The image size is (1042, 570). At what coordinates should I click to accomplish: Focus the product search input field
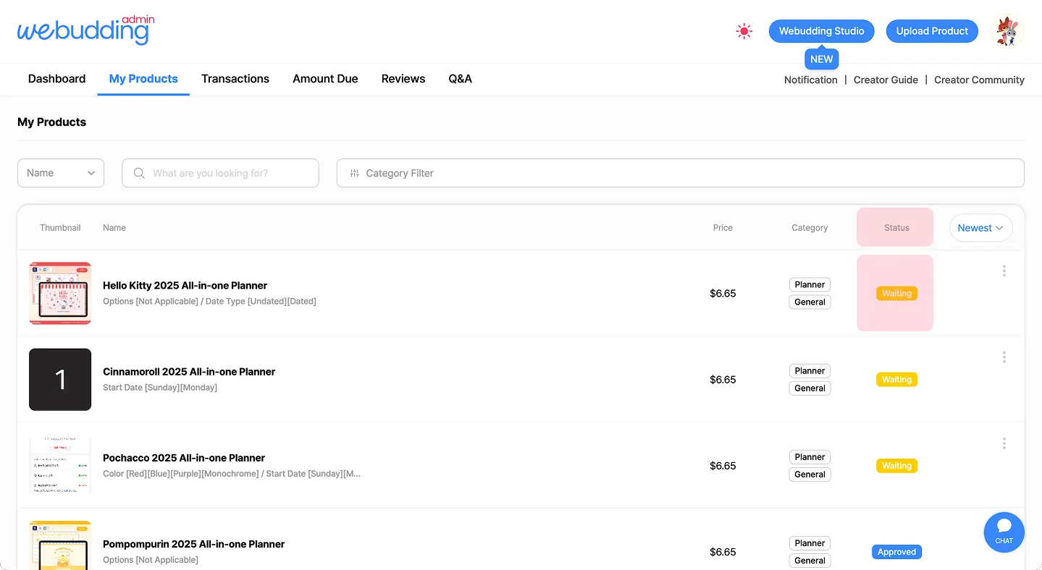[x=224, y=173]
